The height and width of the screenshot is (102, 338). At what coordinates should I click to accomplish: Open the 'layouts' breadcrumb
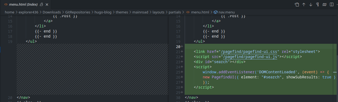pos(158,12)
